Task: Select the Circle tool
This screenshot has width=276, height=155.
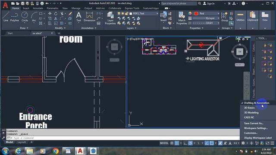Action: pyautogui.click(x=25, y=17)
